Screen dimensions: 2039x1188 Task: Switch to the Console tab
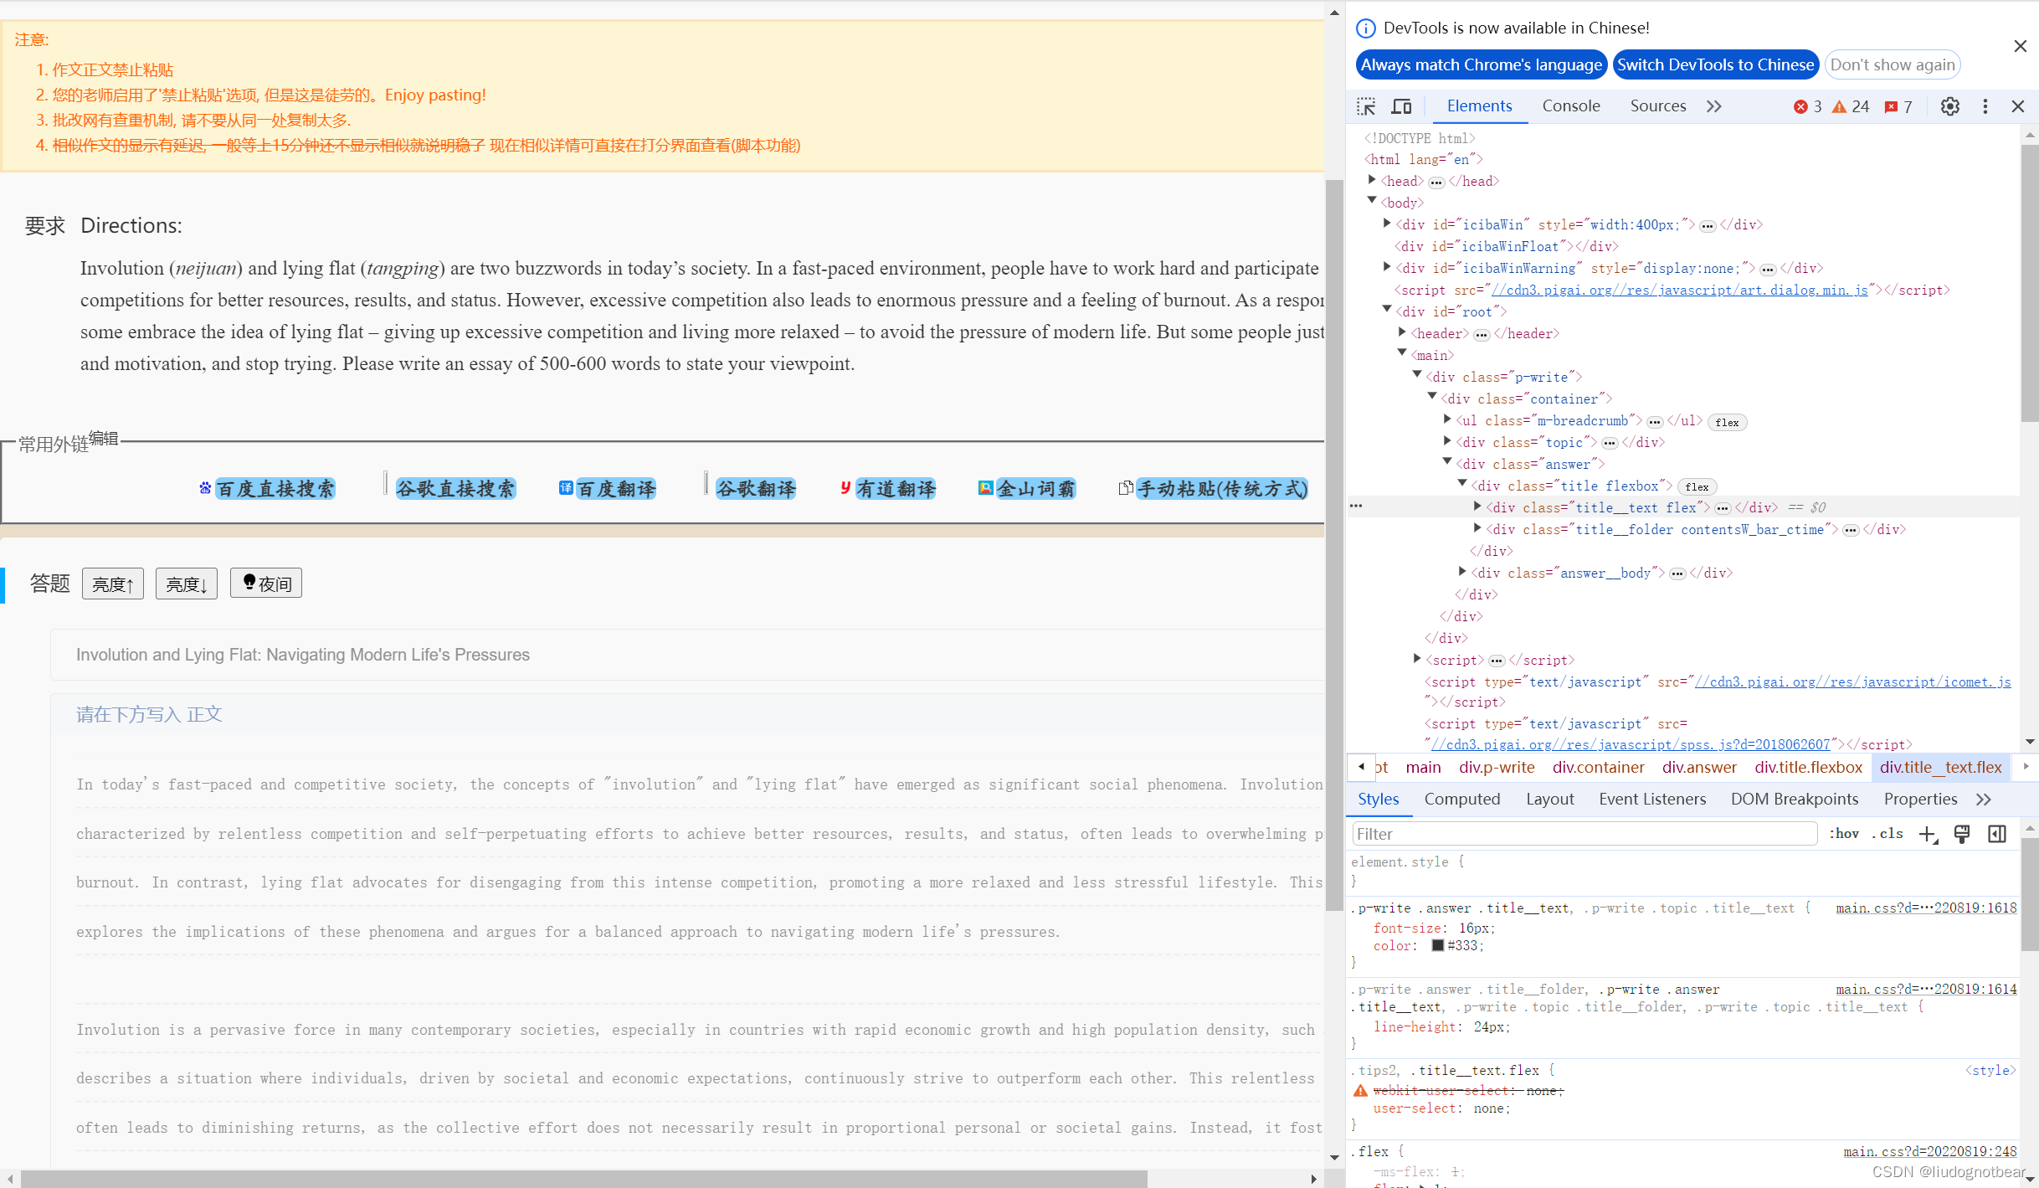click(x=1570, y=106)
